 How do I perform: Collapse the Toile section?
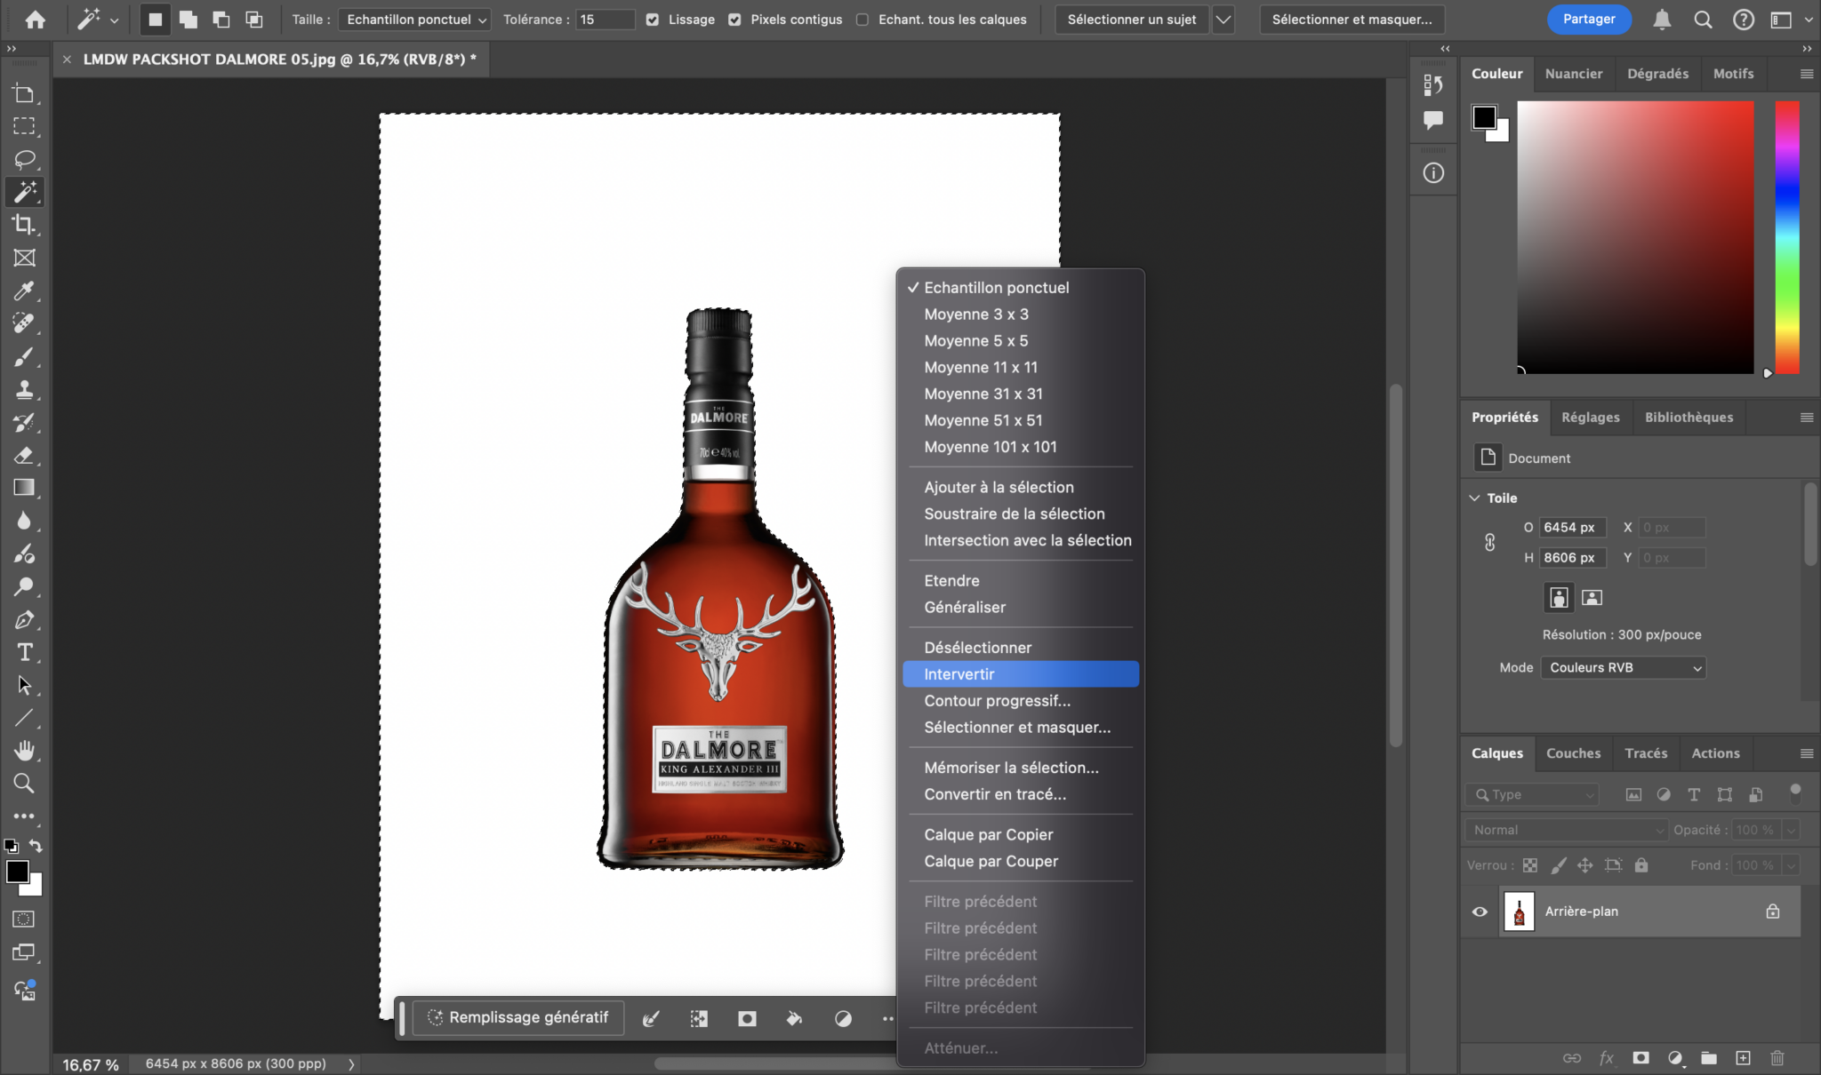(x=1474, y=498)
